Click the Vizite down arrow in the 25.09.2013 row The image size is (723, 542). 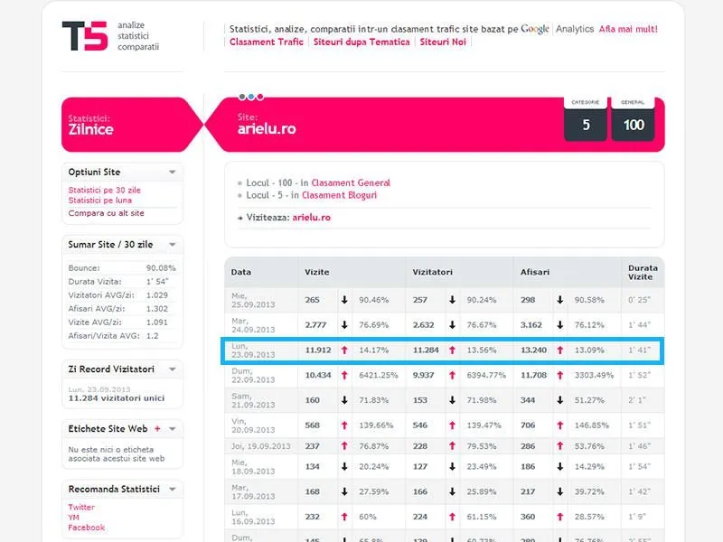(344, 300)
